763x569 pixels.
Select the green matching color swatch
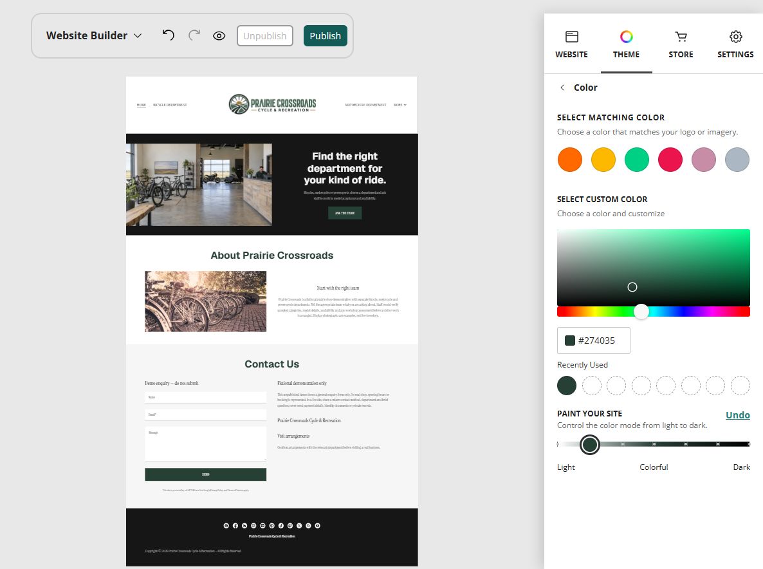636,160
